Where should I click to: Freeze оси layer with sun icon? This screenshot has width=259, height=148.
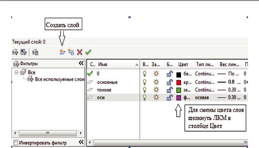156,98
